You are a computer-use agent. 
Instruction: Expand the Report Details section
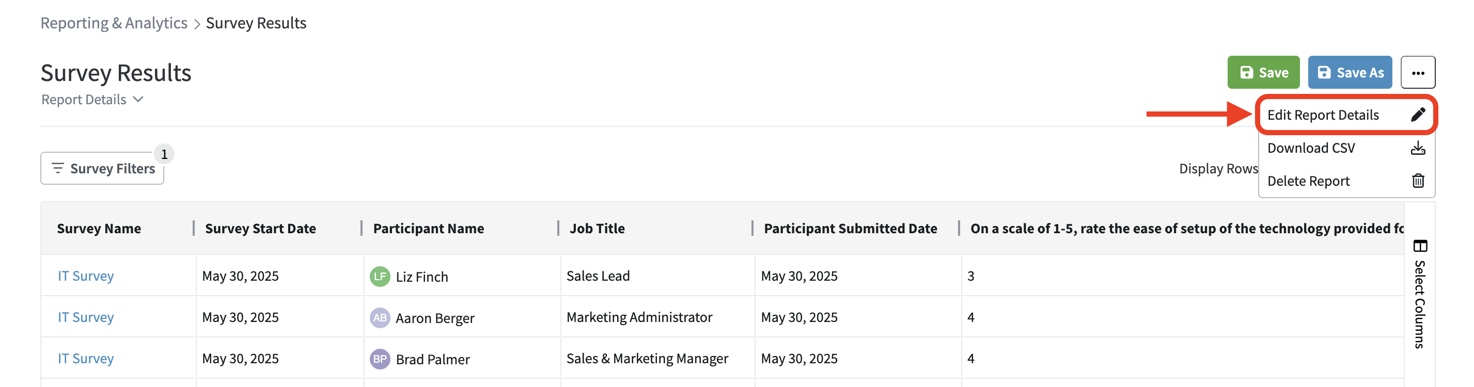point(91,100)
